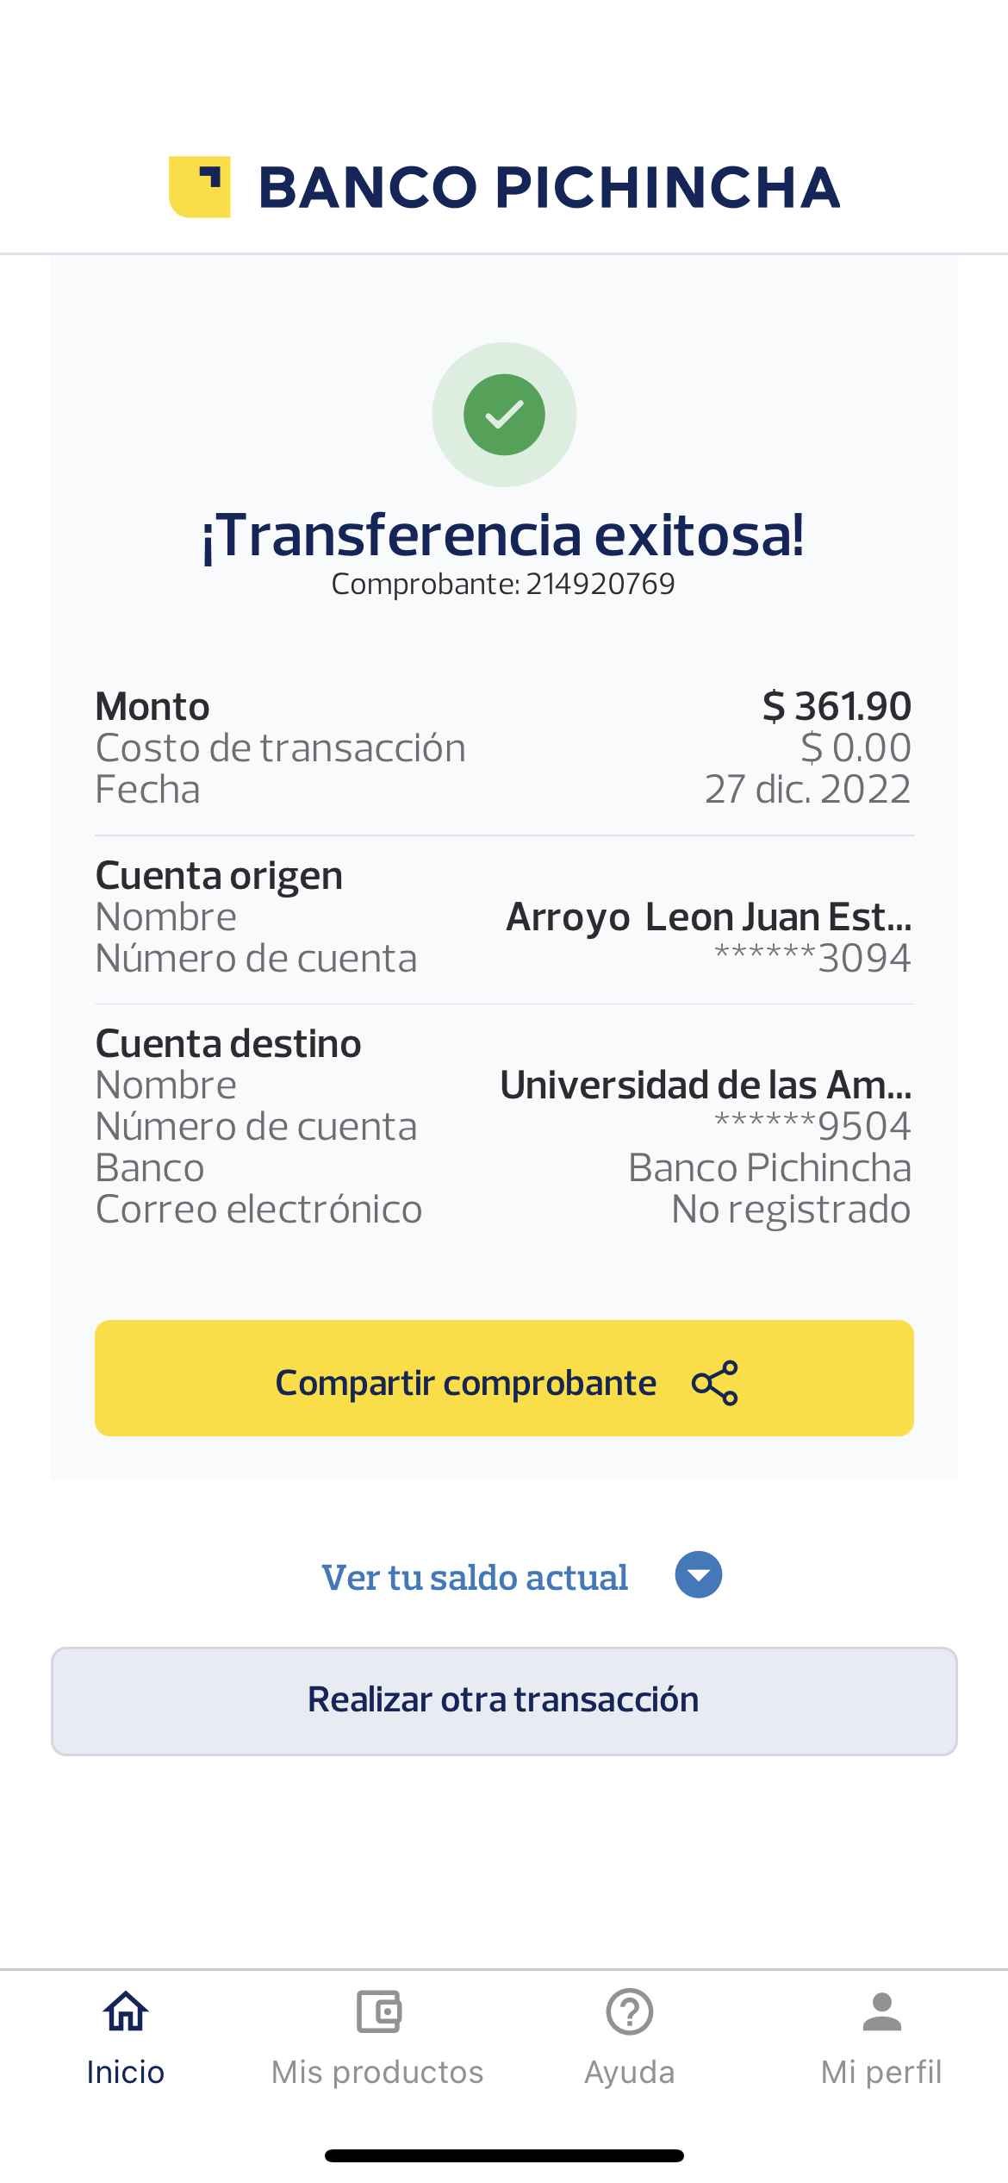Tap the share icon on the yellow button

(715, 1383)
